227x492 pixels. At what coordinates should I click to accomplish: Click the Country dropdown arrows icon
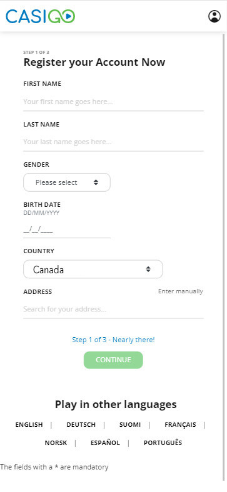(x=148, y=270)
